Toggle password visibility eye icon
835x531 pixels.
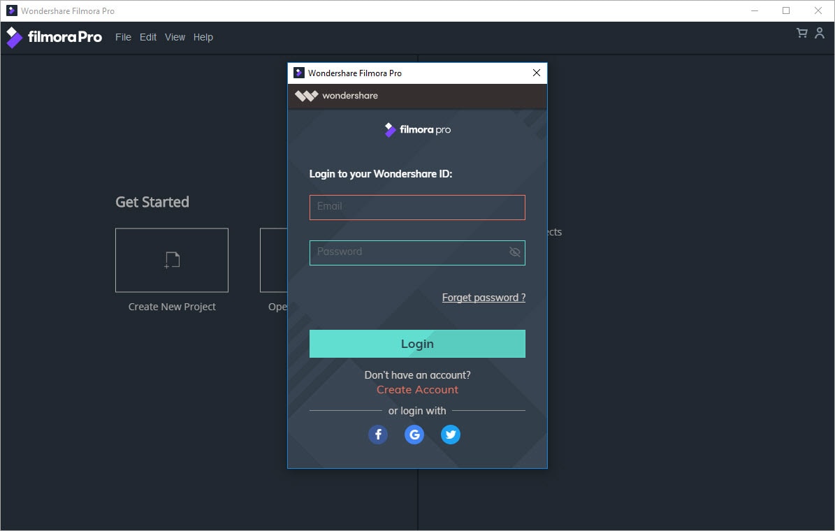(x=514, y=252)
